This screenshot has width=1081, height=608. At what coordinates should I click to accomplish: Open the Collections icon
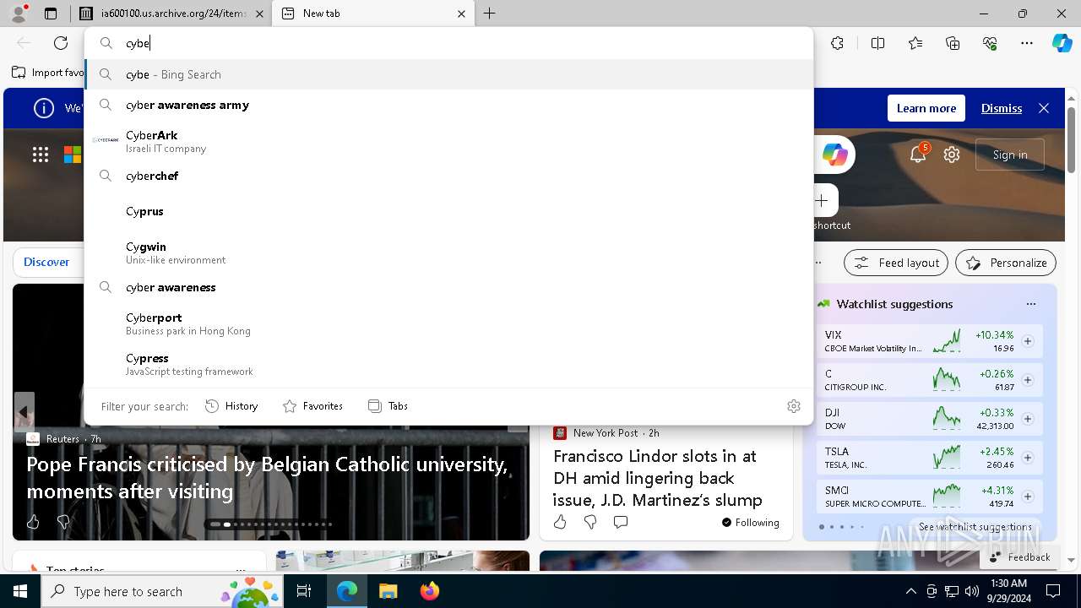953,43
